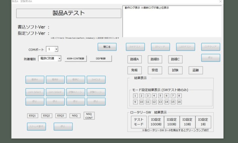Clear the log with ログクリア
This screenshot has height=143, width=238.
[210, 47]
